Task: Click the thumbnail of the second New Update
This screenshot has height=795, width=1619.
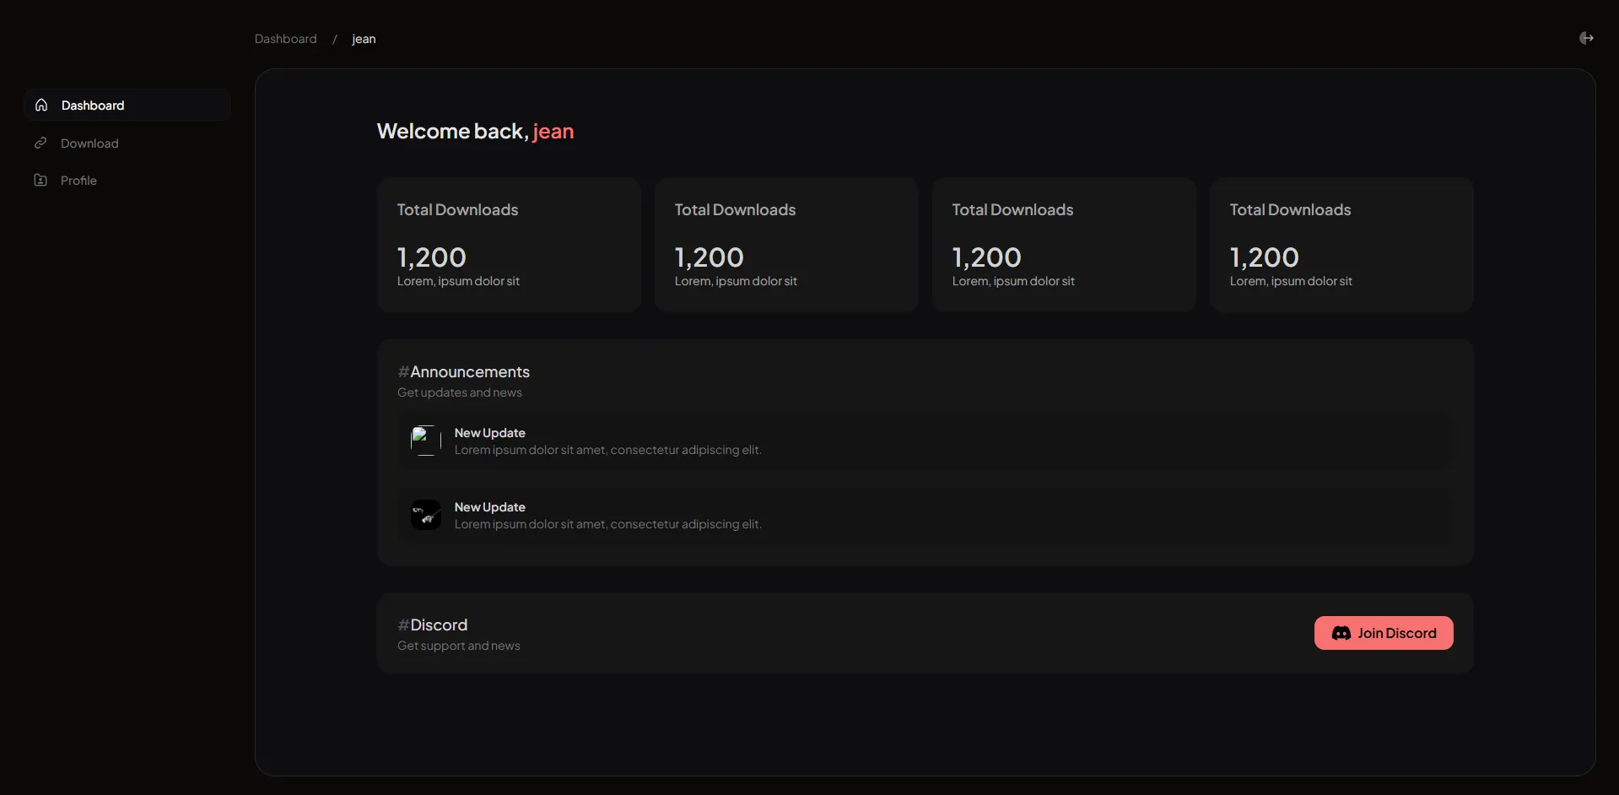Action: (x=425, y=514)
